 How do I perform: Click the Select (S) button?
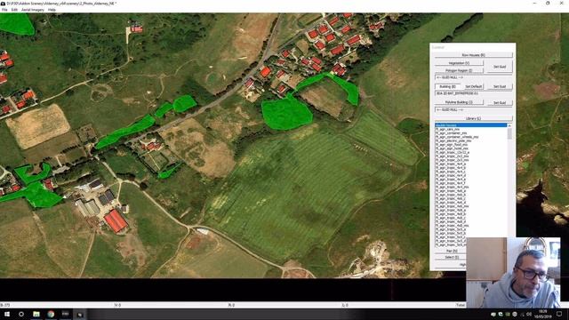(452, 257)
